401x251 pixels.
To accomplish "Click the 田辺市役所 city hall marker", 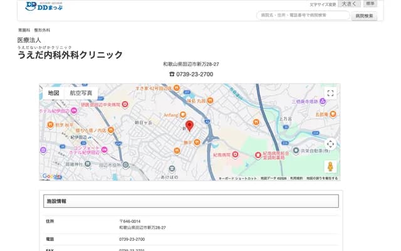I will [126, 165].
